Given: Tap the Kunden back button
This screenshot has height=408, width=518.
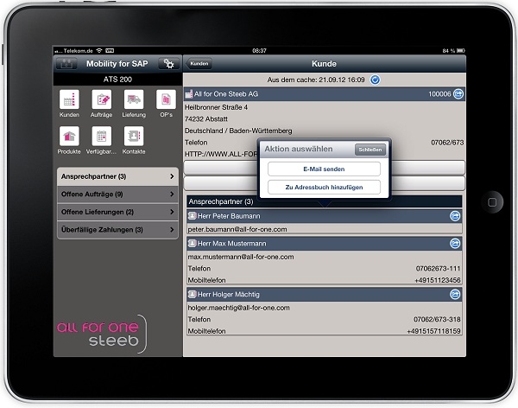Looking at the screenshot, I should tap(199, 64).
